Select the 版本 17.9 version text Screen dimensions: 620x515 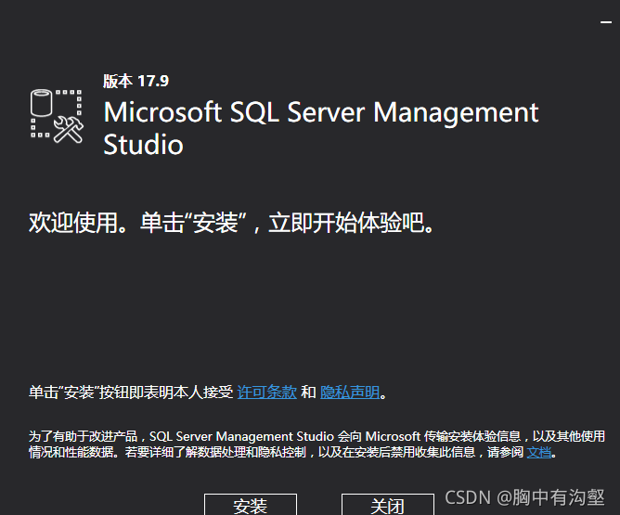(136, 81)
